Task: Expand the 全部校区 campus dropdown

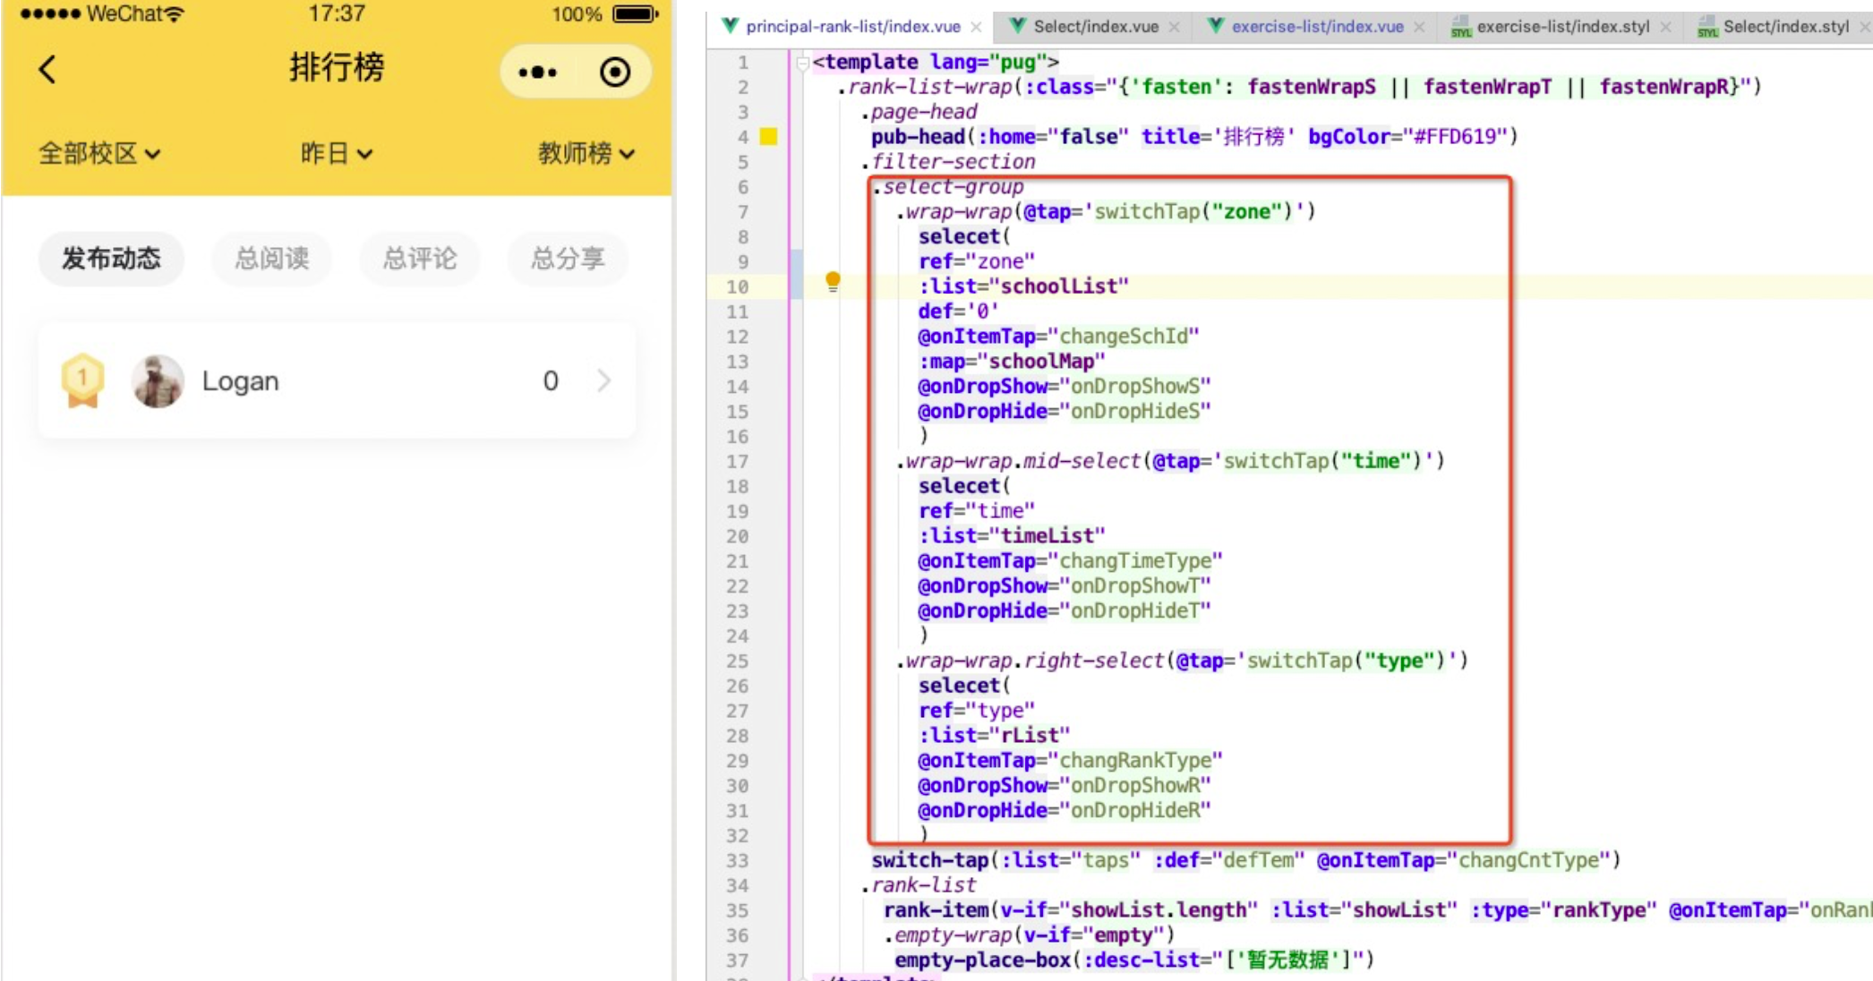Action: (x=98, y=153)
